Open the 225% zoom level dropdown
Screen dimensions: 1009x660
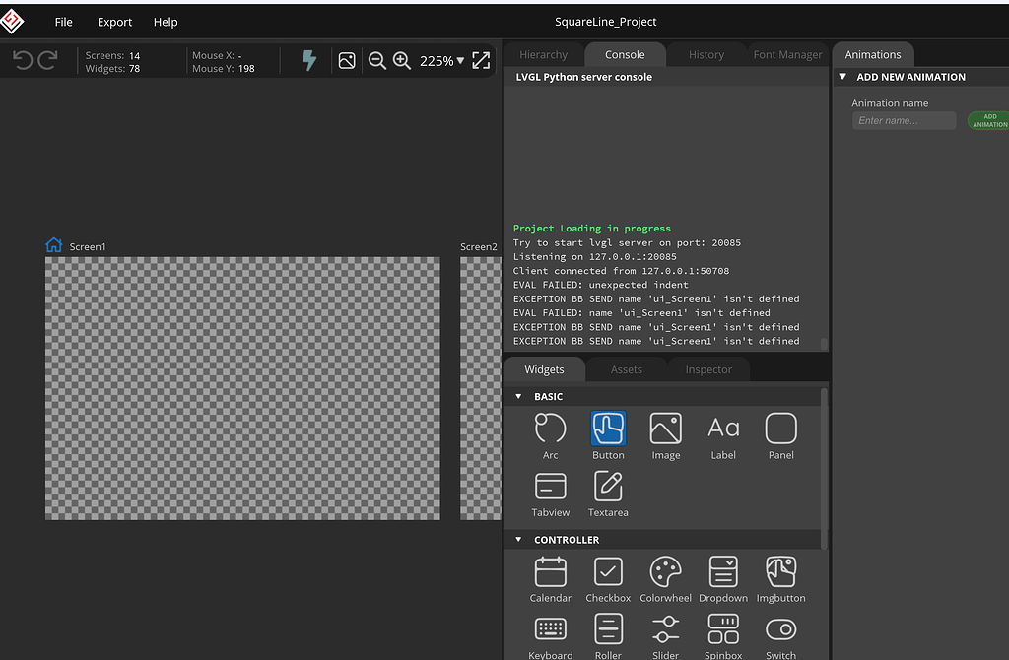442,61
